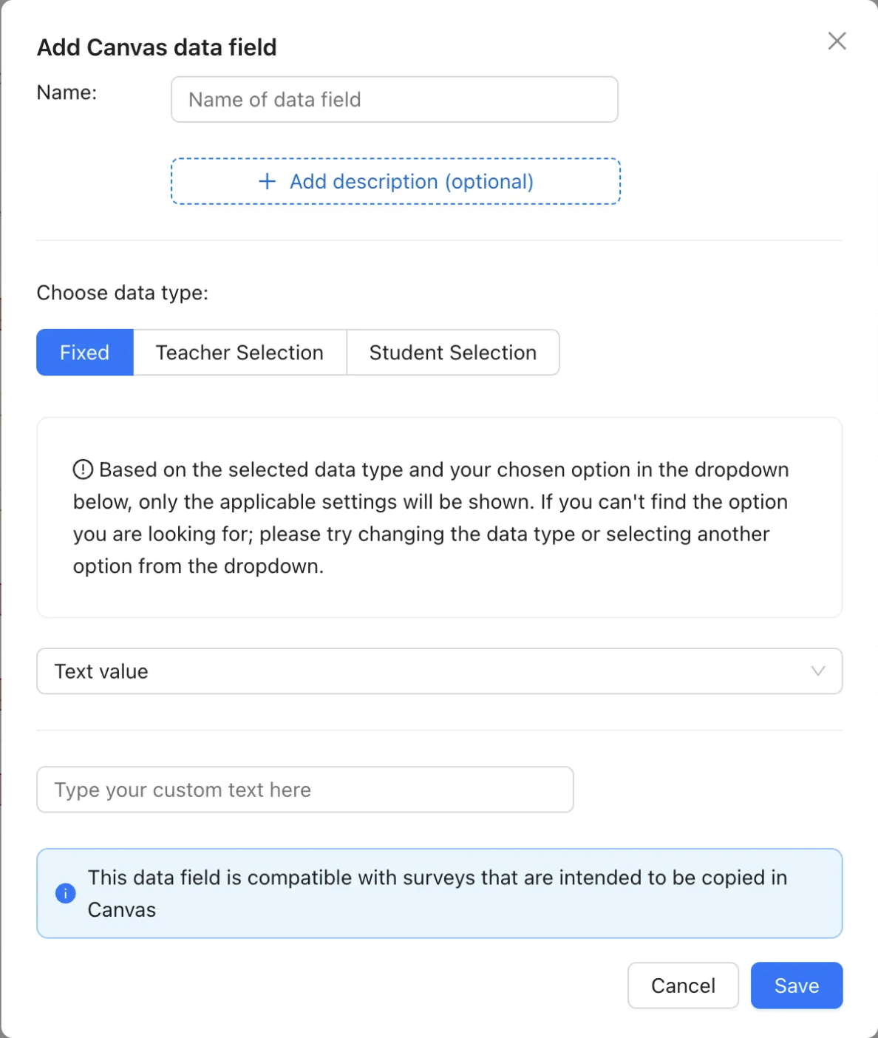Click the blue info icon in compatibility banner
This screenshot has width=878, height=1038.
66,893
